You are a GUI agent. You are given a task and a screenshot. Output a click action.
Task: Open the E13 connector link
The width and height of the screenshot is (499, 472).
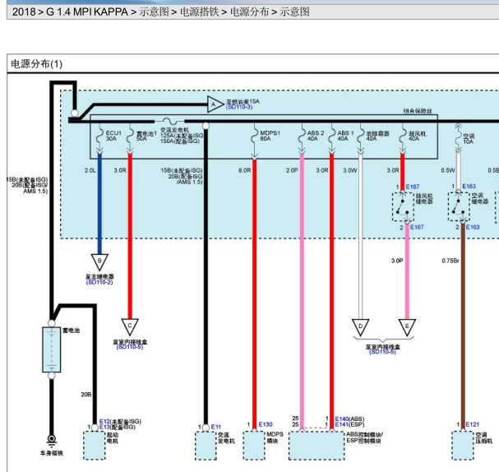click(x=104, y=427)
